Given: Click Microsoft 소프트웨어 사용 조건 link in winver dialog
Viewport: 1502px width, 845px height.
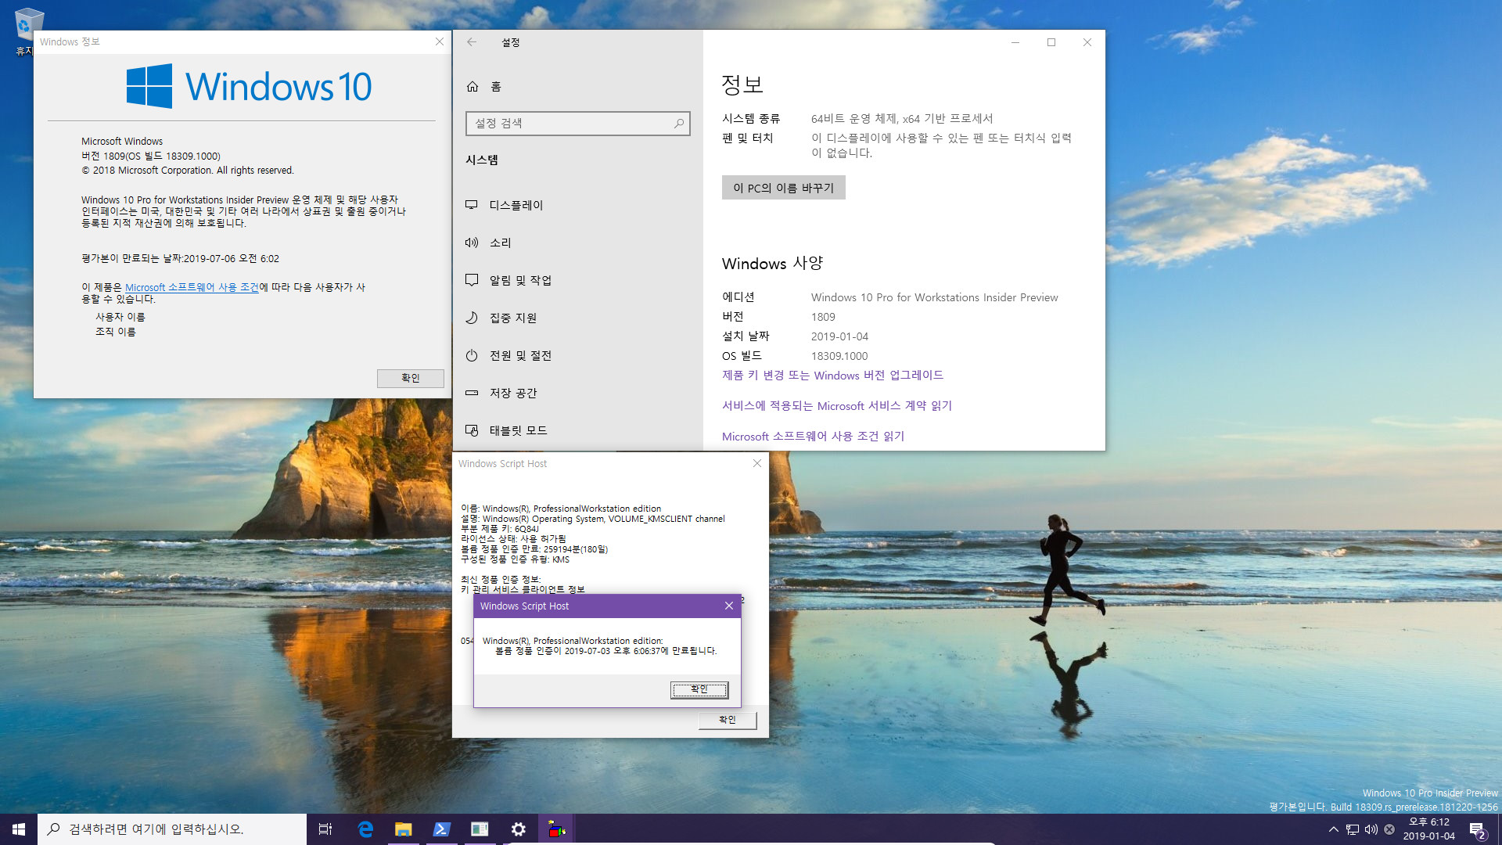Looking at the screenshot, I should coord(192,287).
